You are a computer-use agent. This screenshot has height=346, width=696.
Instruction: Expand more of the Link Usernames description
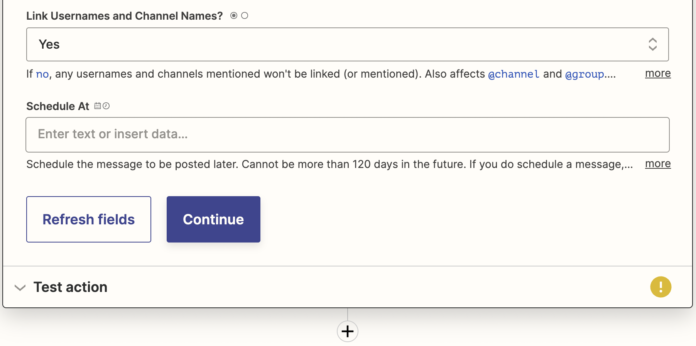pos(658,73)
